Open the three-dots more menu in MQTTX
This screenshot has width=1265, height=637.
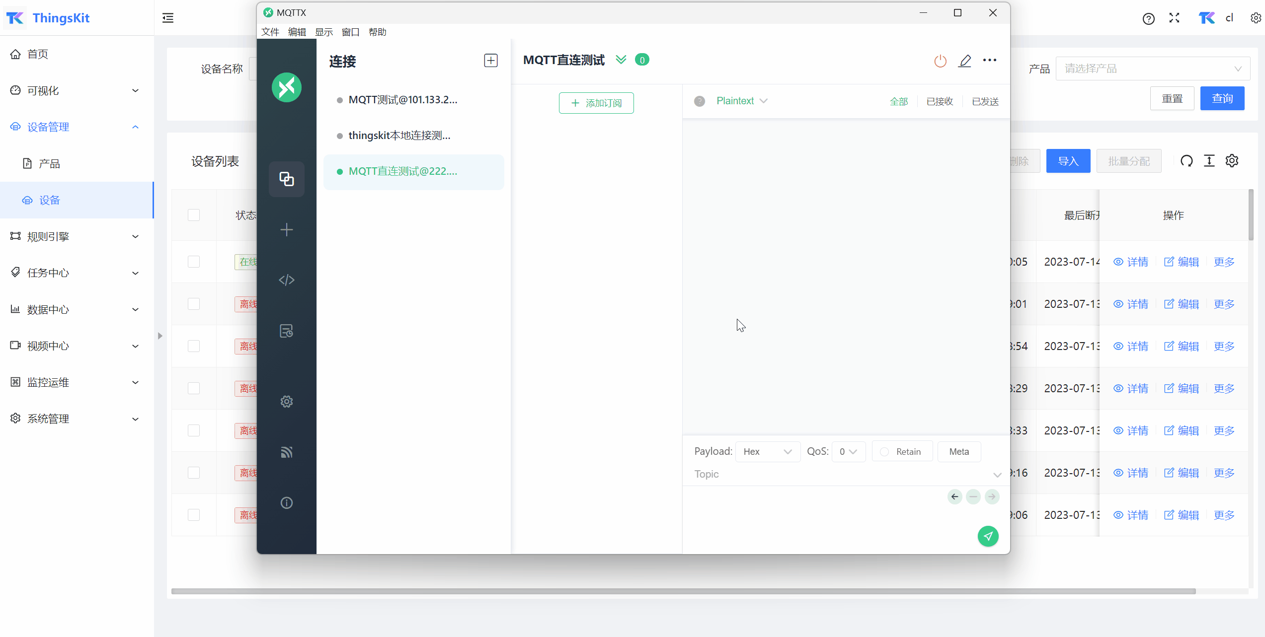[x=989, y=60]
